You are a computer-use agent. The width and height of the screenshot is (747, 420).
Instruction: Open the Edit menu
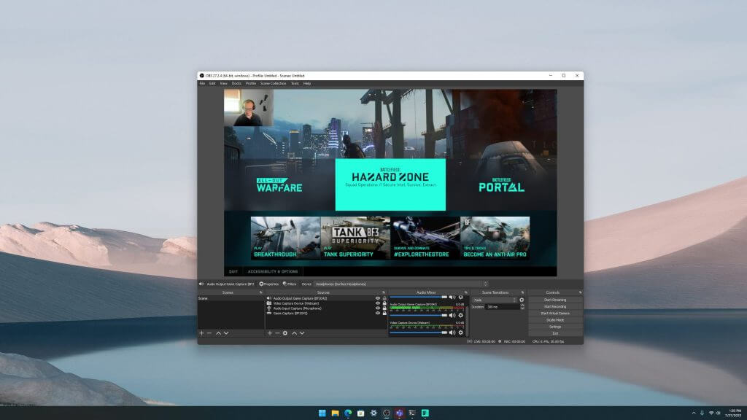point(212,83)
